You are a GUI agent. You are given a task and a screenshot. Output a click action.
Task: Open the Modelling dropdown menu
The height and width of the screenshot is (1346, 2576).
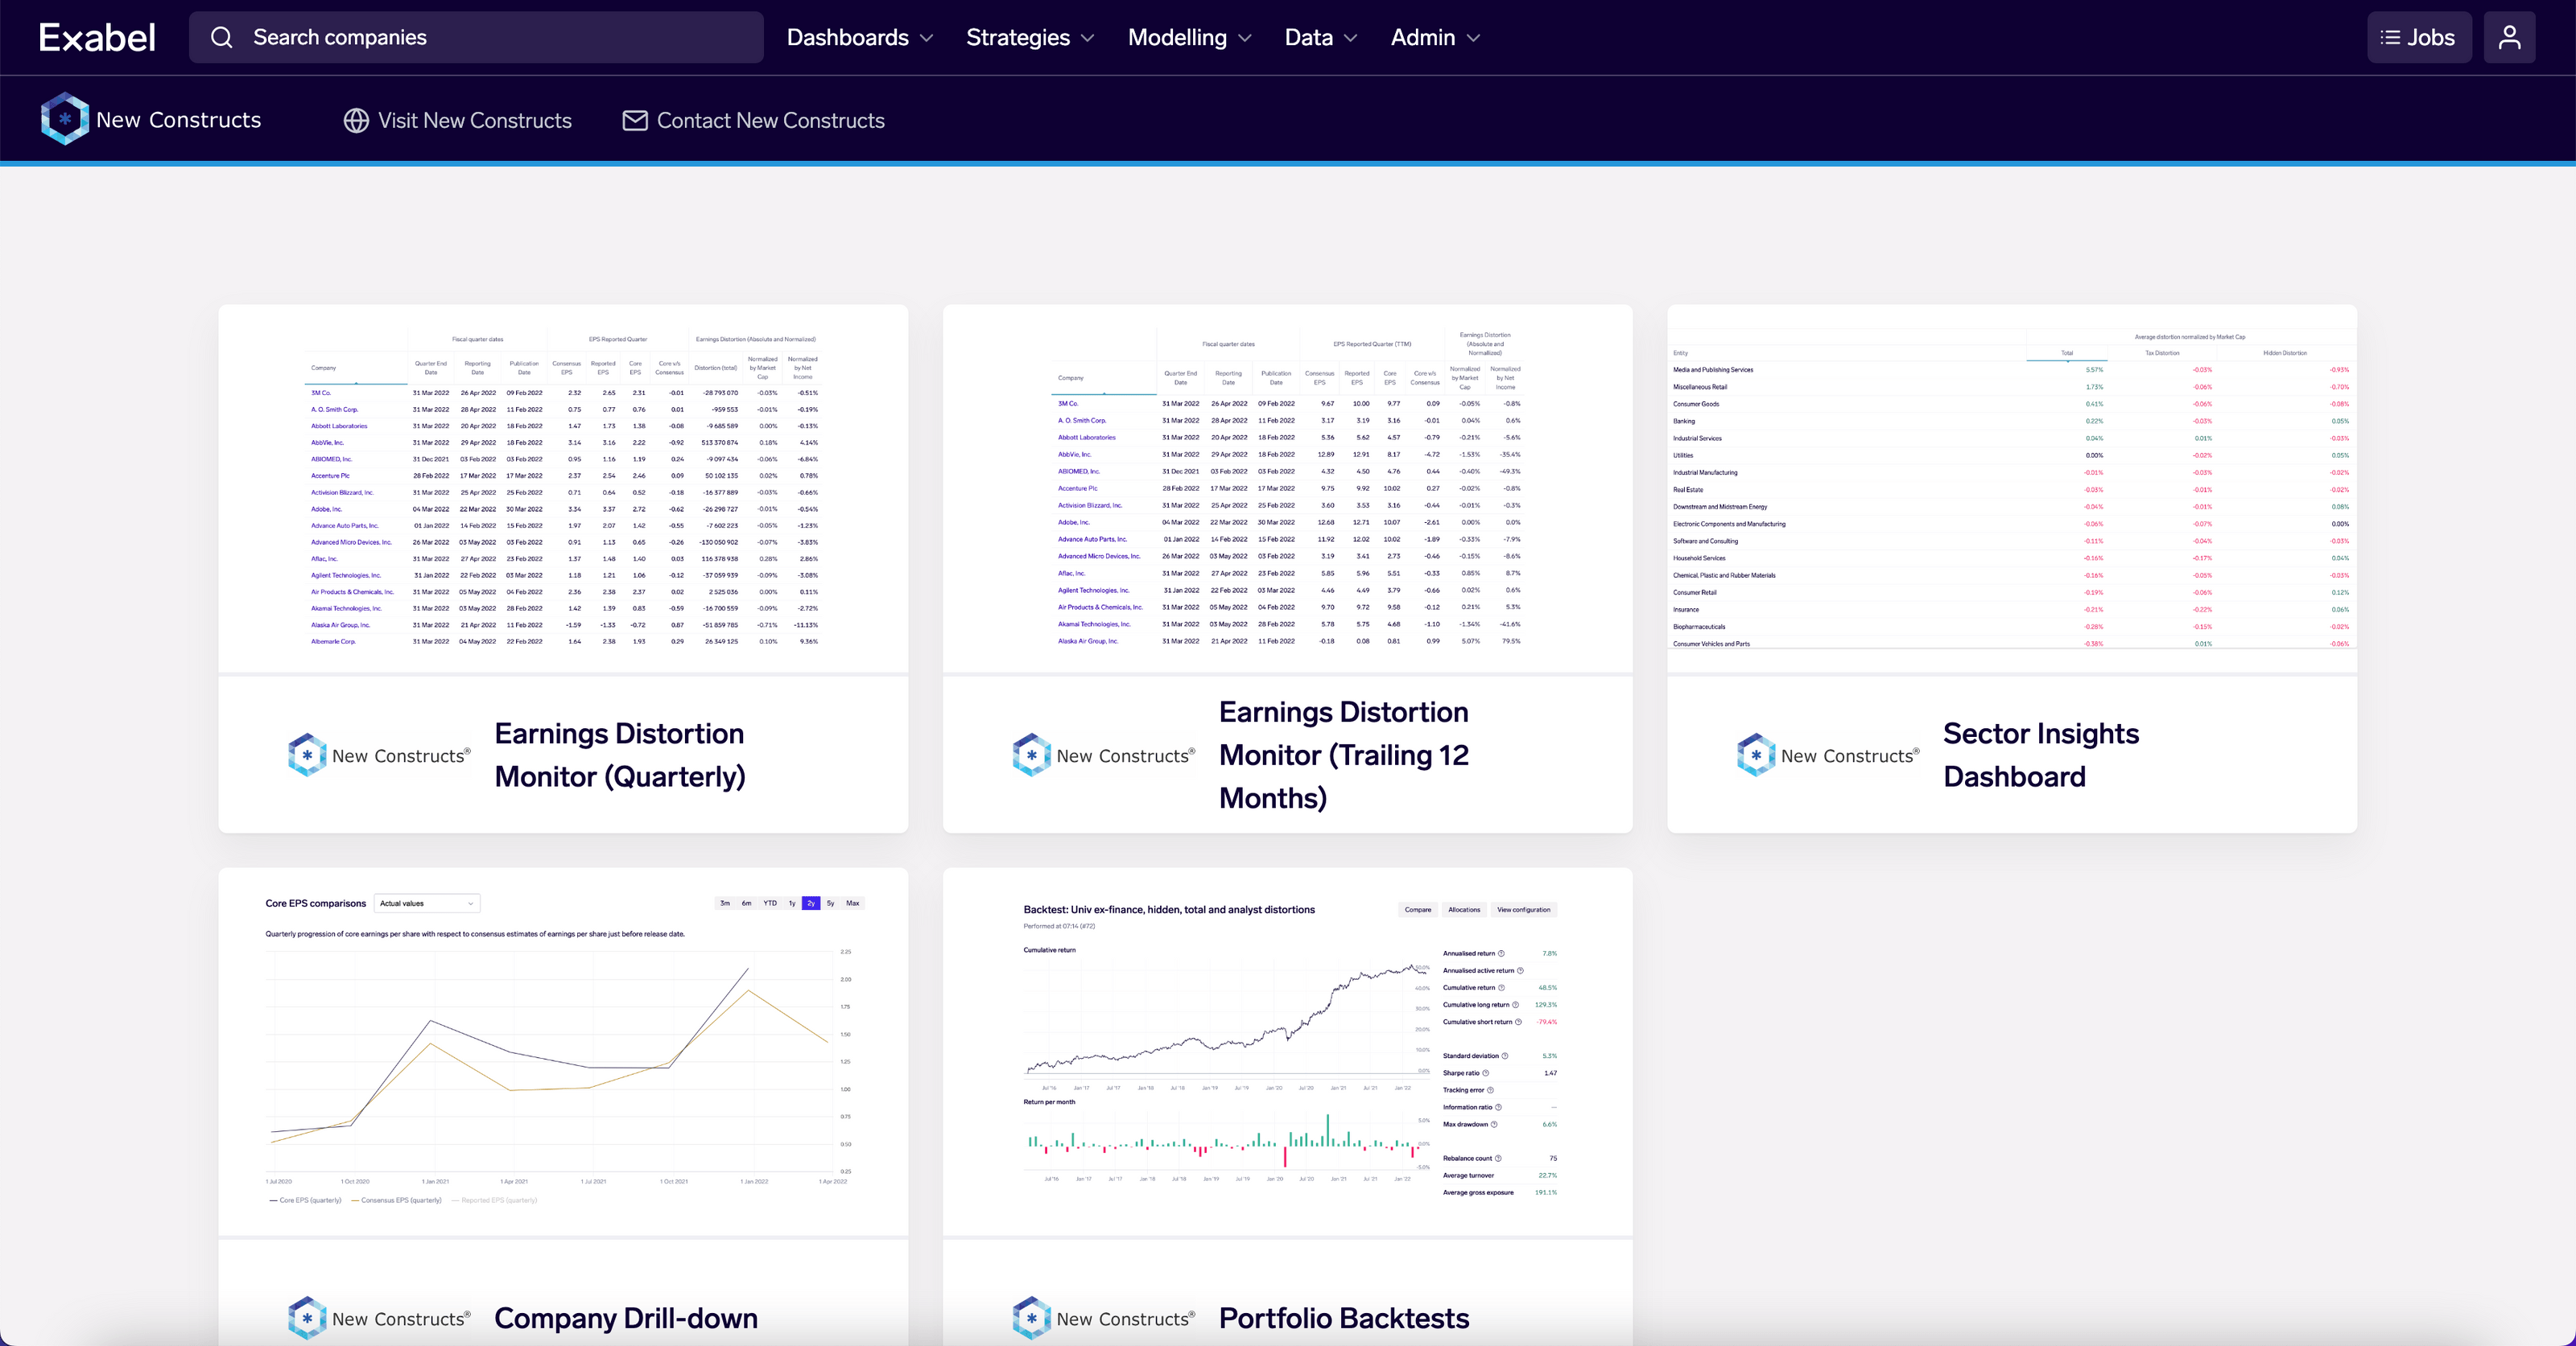(1189, 38)
